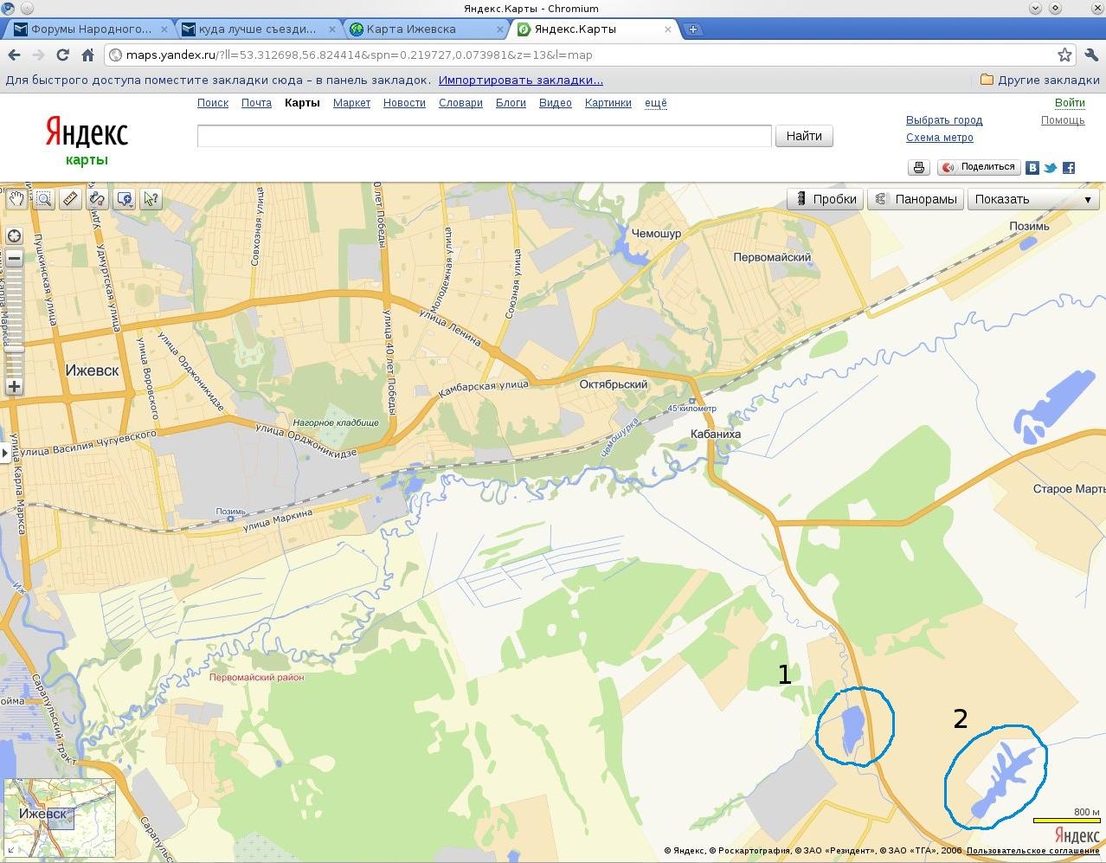Open the Chromium wrench menu

tap(1091, 55)
